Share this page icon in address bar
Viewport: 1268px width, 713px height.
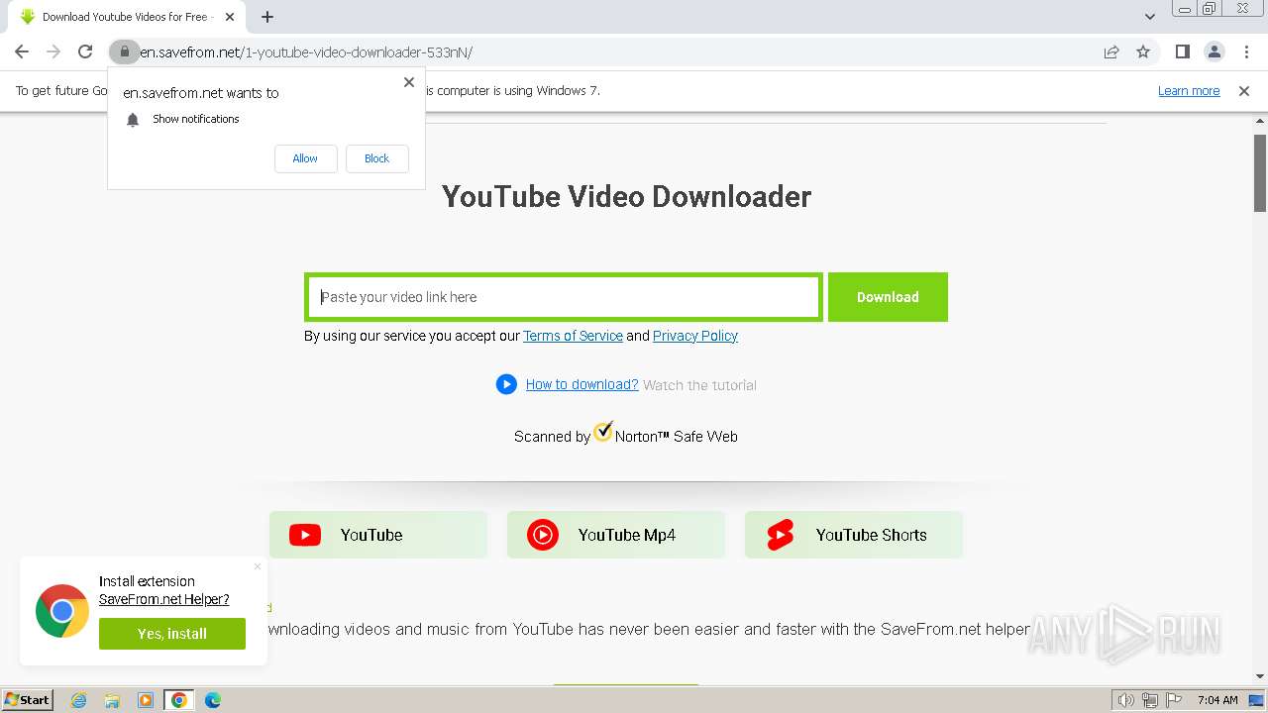1111,51
